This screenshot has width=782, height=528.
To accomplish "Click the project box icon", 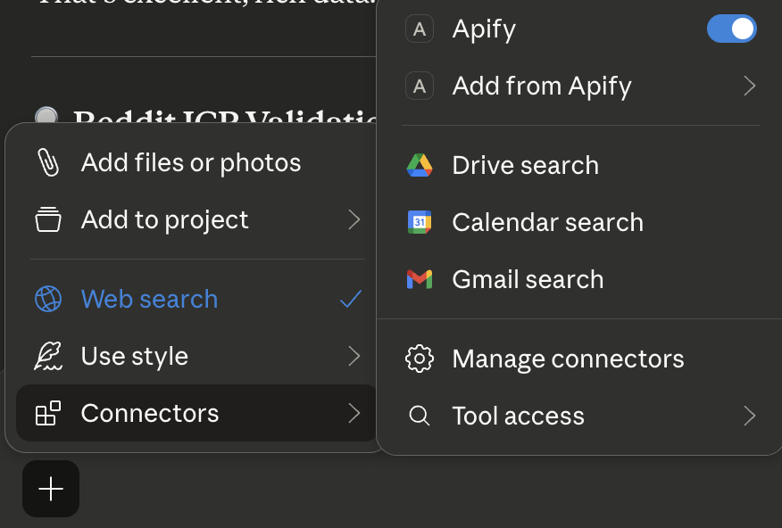I will click(x=48, y=219).
